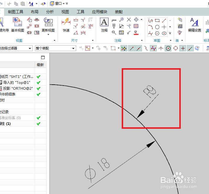The width and height of the screenshot is (209, 194).
Task: Select the sketch Polygon tool
Action: [x=157, y=33]
